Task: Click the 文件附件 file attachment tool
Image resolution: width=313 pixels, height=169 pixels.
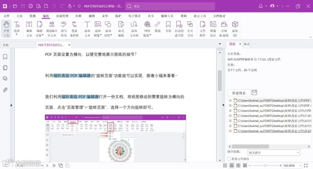Action: click(203, 29)
